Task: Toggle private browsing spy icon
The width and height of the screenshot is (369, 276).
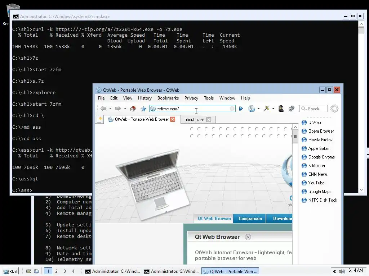Action: pos(281,109)
